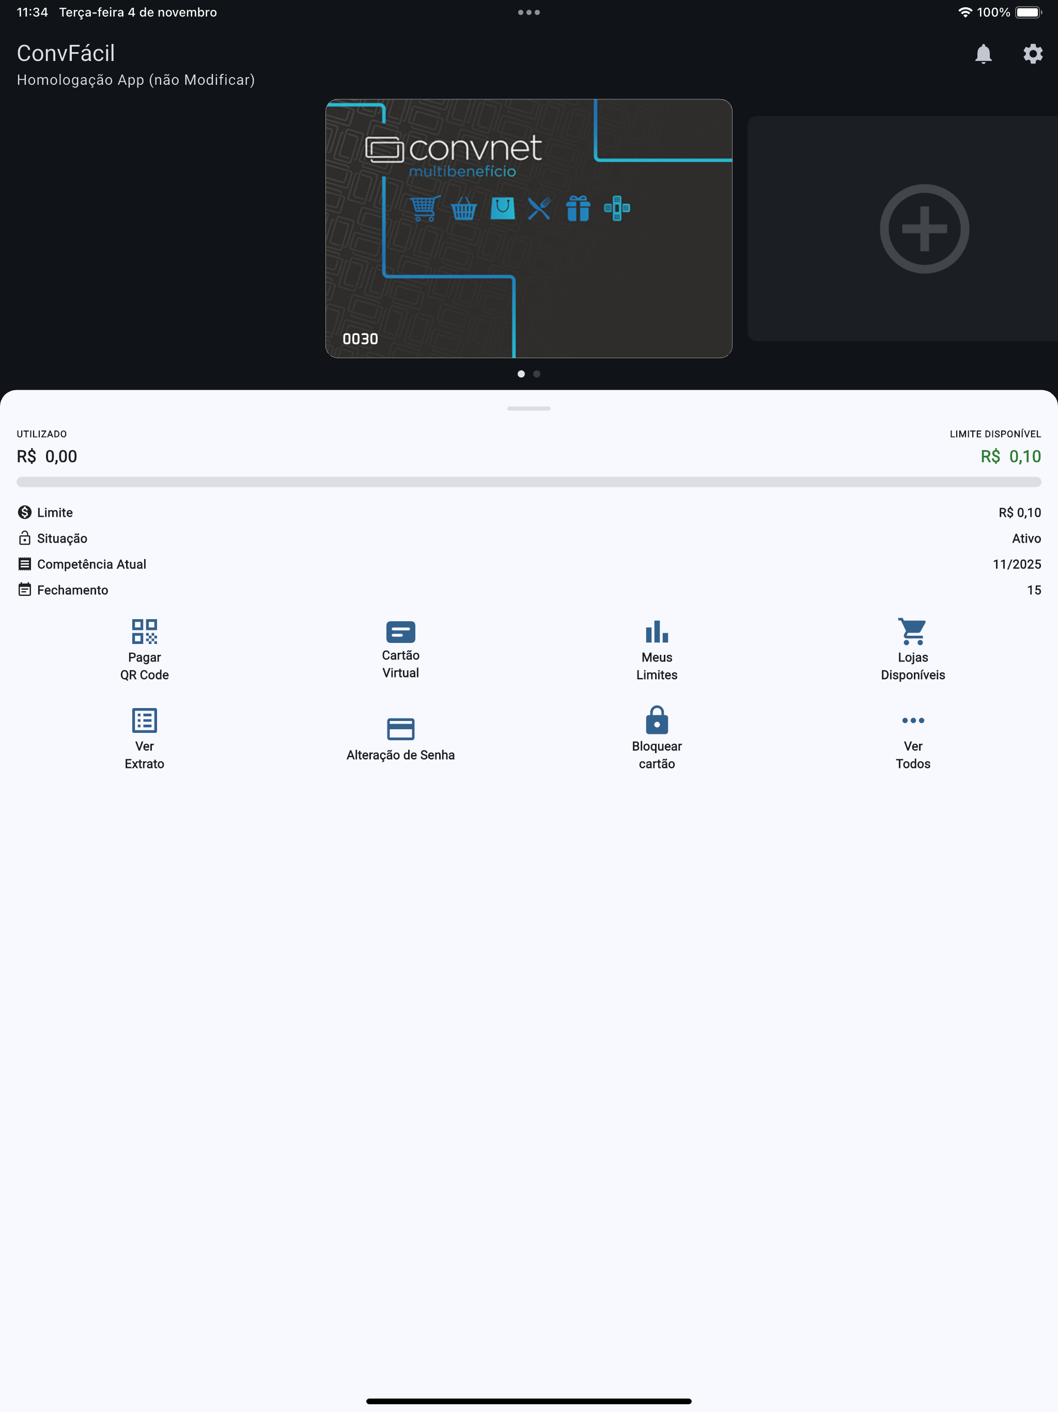The image size is (1058, 1412).
Task: Tap the Limite R$ 0,10 row value
Action: 1020,513
